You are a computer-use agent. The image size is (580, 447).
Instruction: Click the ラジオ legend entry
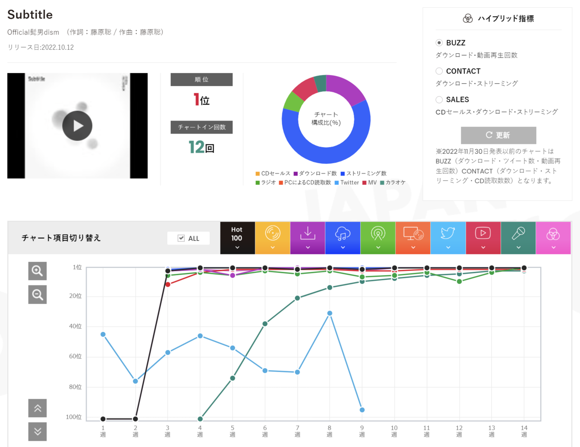[265, 182]
